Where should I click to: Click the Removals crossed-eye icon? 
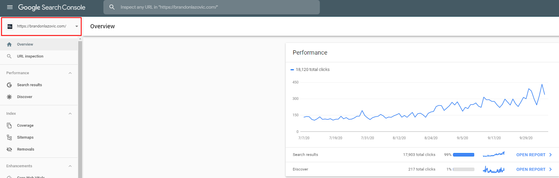pos(9,149)
